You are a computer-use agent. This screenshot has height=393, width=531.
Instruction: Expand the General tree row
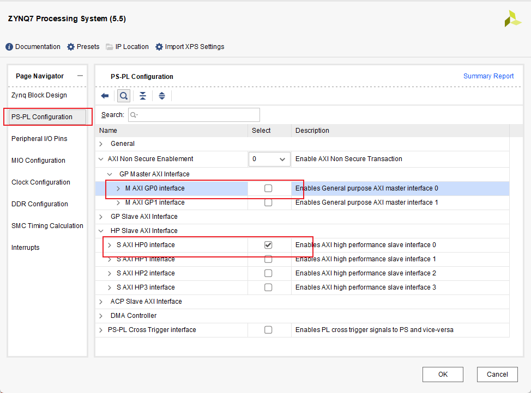click(101, 144)
